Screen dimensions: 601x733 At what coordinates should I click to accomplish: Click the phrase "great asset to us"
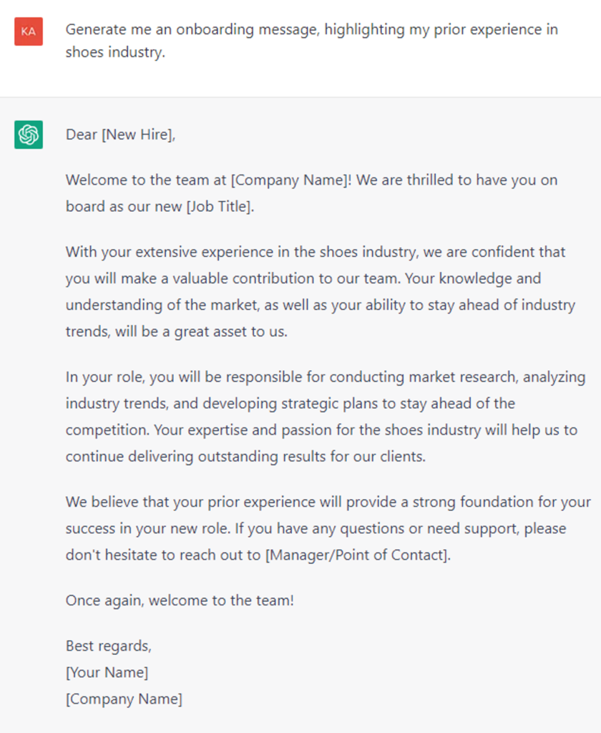(x=230, y=332)
